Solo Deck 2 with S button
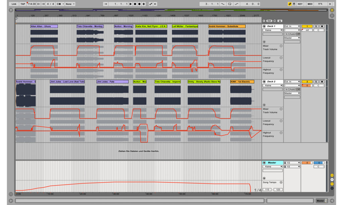The height and width of the screenshot is (205, 343). click(x=316, y=81)
